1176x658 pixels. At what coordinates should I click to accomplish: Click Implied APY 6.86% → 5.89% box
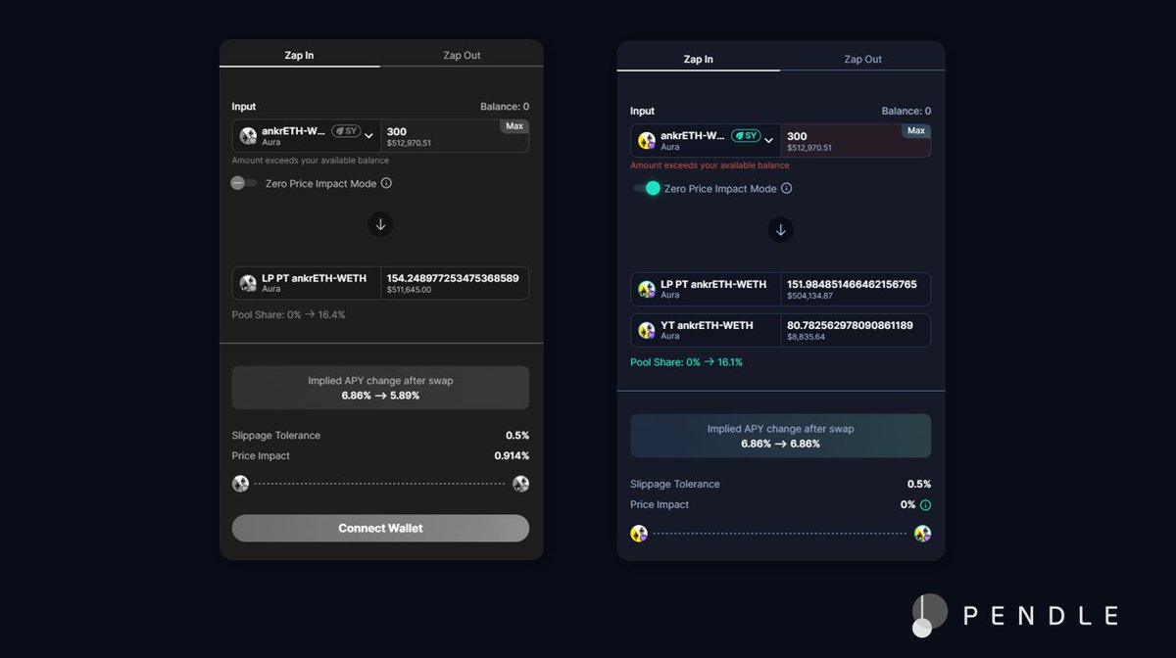[380, 388]
